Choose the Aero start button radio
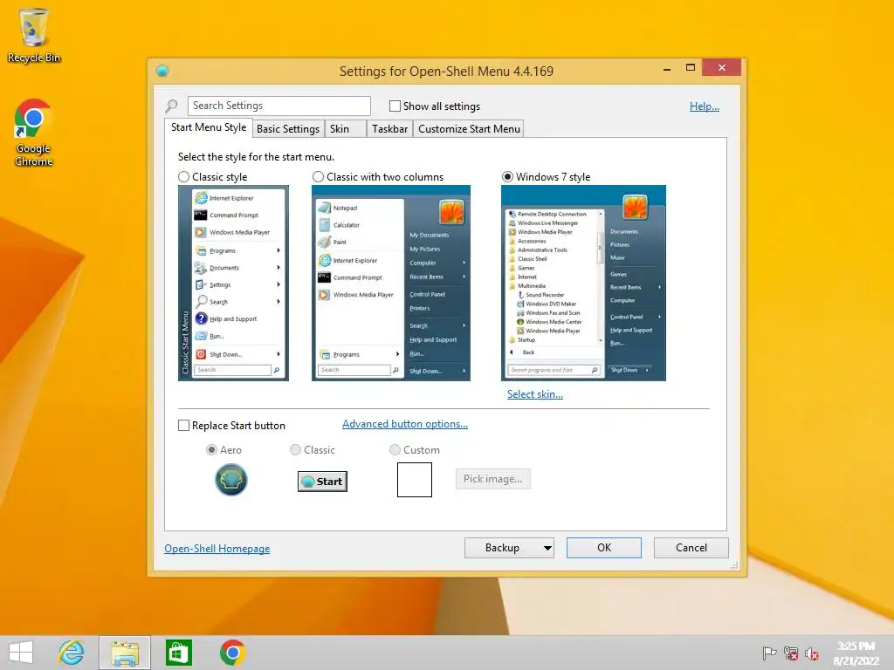This screenshot has width=894, height=670. coord(211,450)
